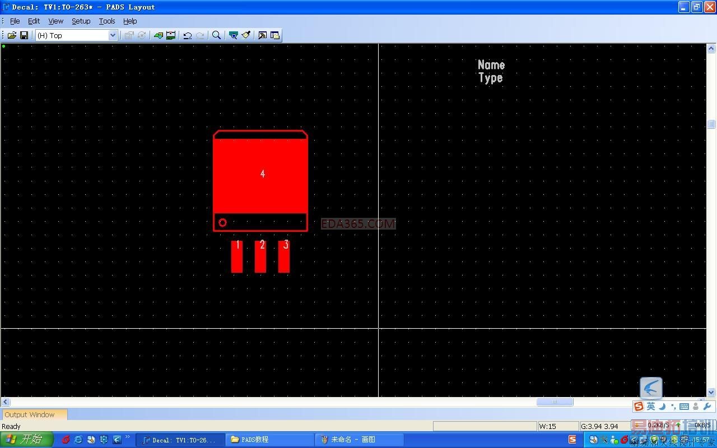Image resolution: width=717 pixels, height=448 pixels.
Task: Switch to the Decal TV1:TO-26 taskbar button
Action: click(x=180, y=440)
